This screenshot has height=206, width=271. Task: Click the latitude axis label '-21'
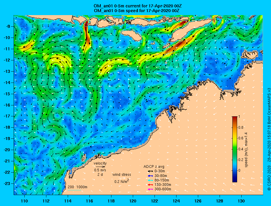7,161
